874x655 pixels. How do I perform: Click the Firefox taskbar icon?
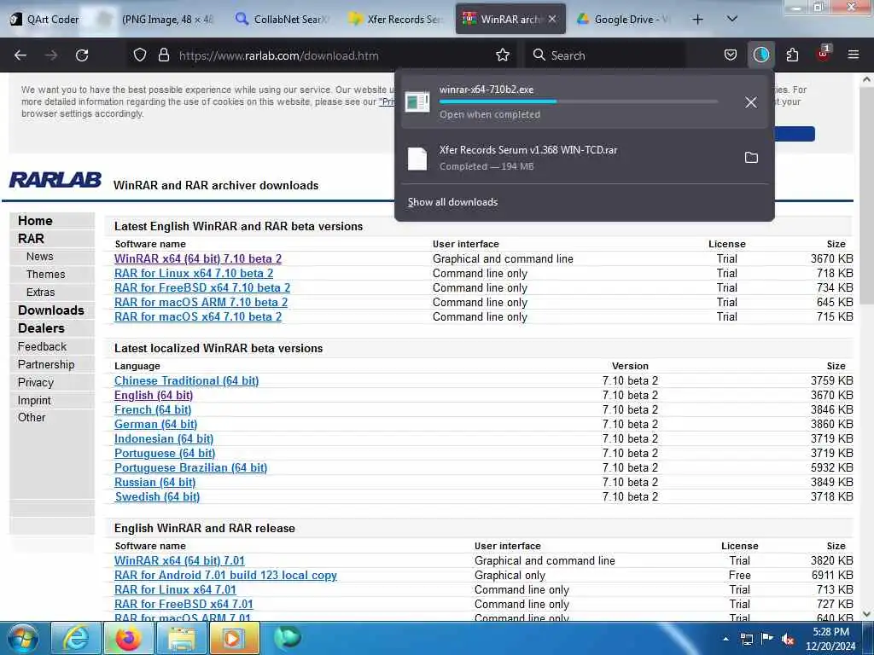128,639
